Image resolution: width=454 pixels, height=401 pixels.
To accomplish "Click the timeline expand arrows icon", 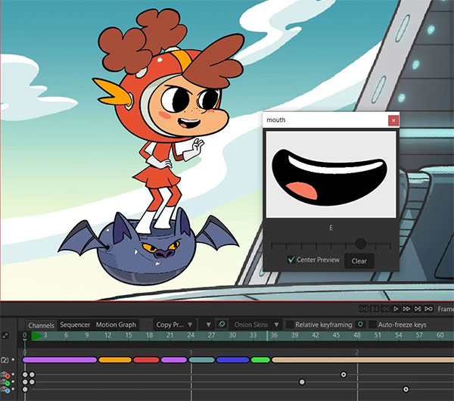I will pyautogui.click(x=5, y=336).
